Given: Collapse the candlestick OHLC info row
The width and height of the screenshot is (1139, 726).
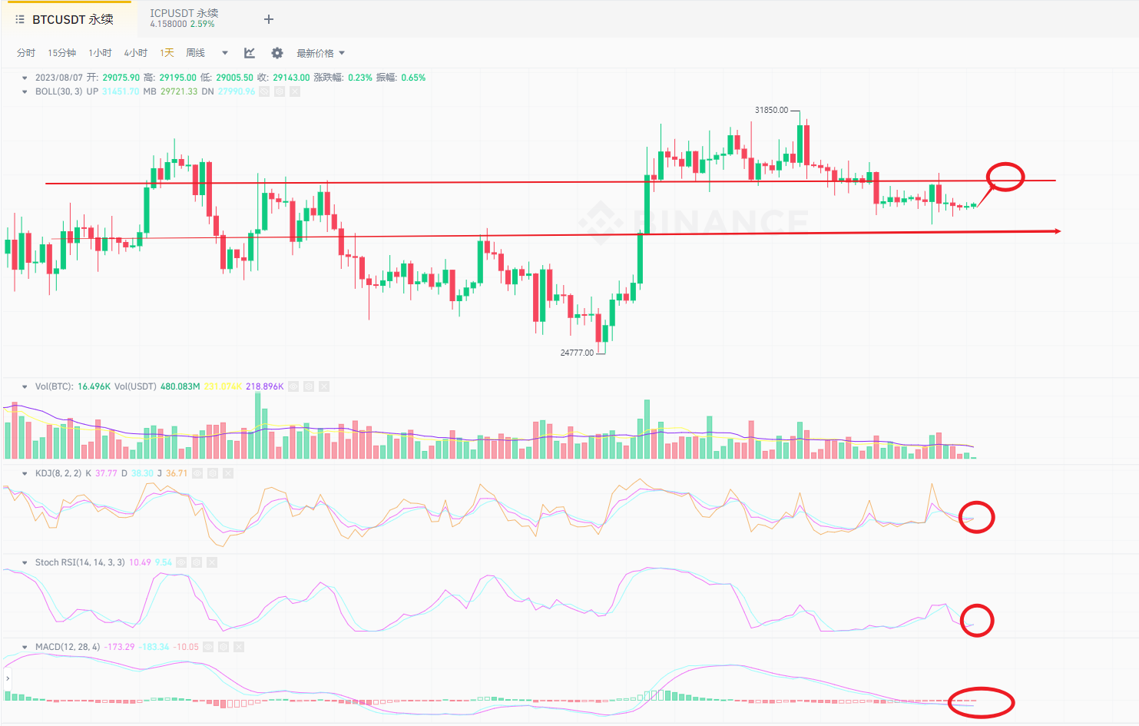Looking at the screenshot, I should point(25,78).
